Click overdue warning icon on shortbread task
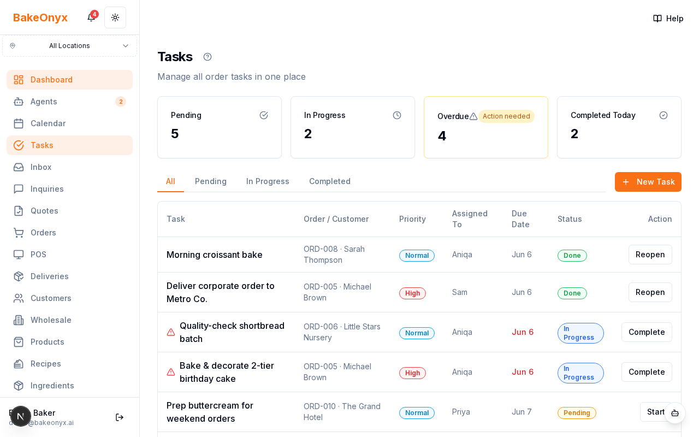Image resolution: width=699 pixels, height=437 pixels. coord(171,332)
